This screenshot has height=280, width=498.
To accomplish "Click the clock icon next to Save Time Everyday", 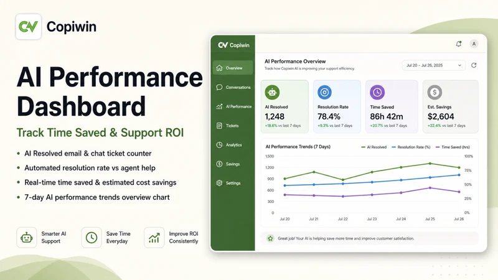I will click(x=92, y=238).
